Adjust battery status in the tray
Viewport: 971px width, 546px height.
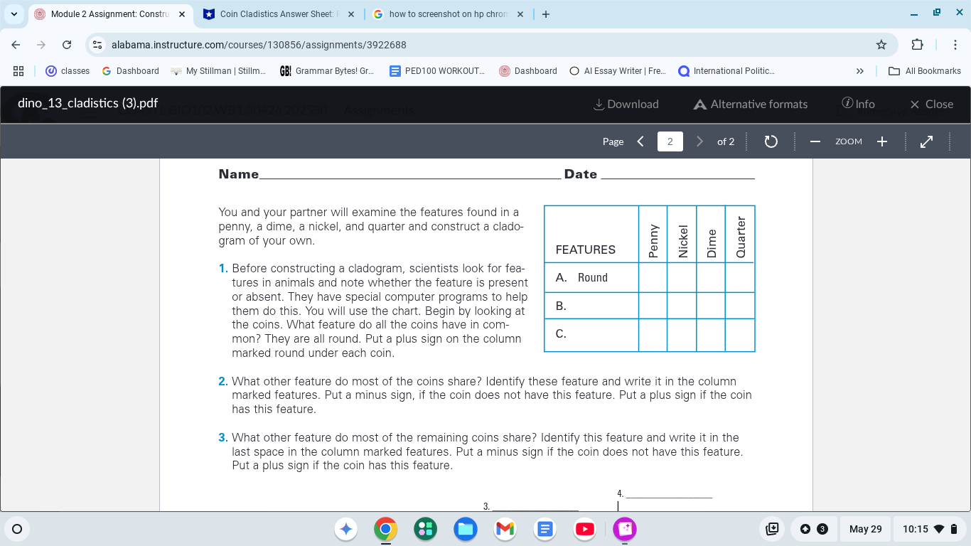(953, 529)
